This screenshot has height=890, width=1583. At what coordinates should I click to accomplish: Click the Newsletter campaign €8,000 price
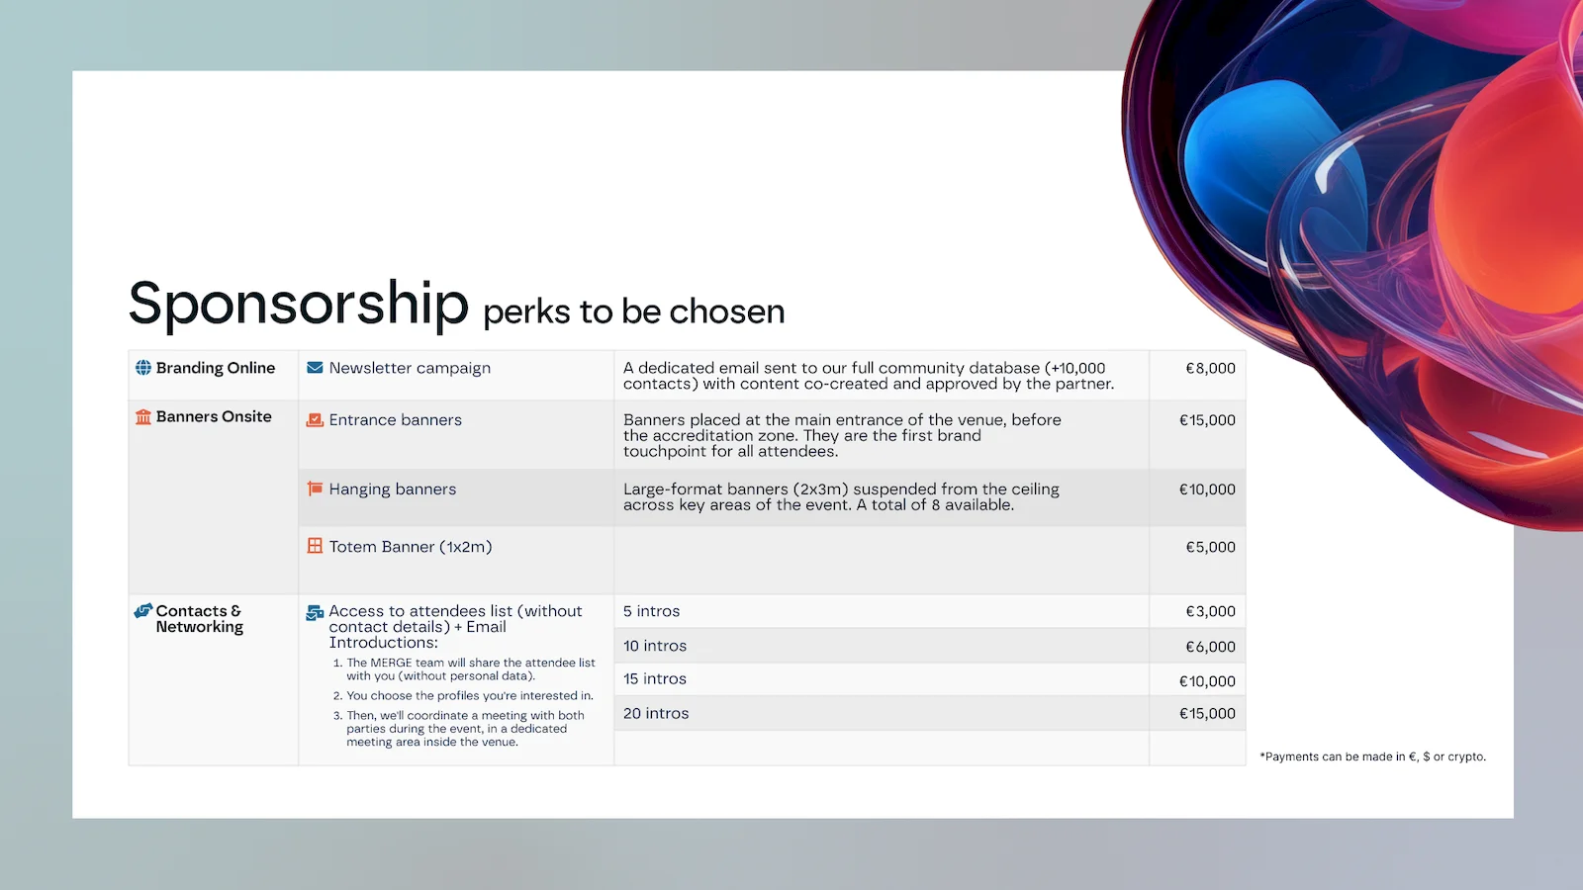[x=1210, y=368]
